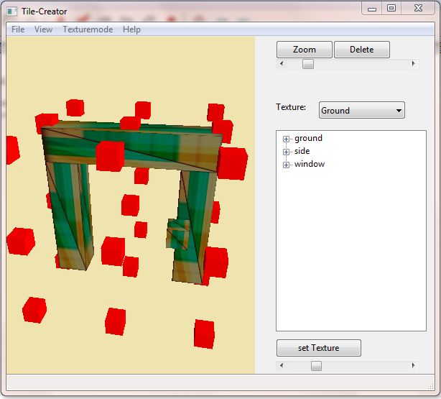Click the right arrow of top slider

pos(413,64)
